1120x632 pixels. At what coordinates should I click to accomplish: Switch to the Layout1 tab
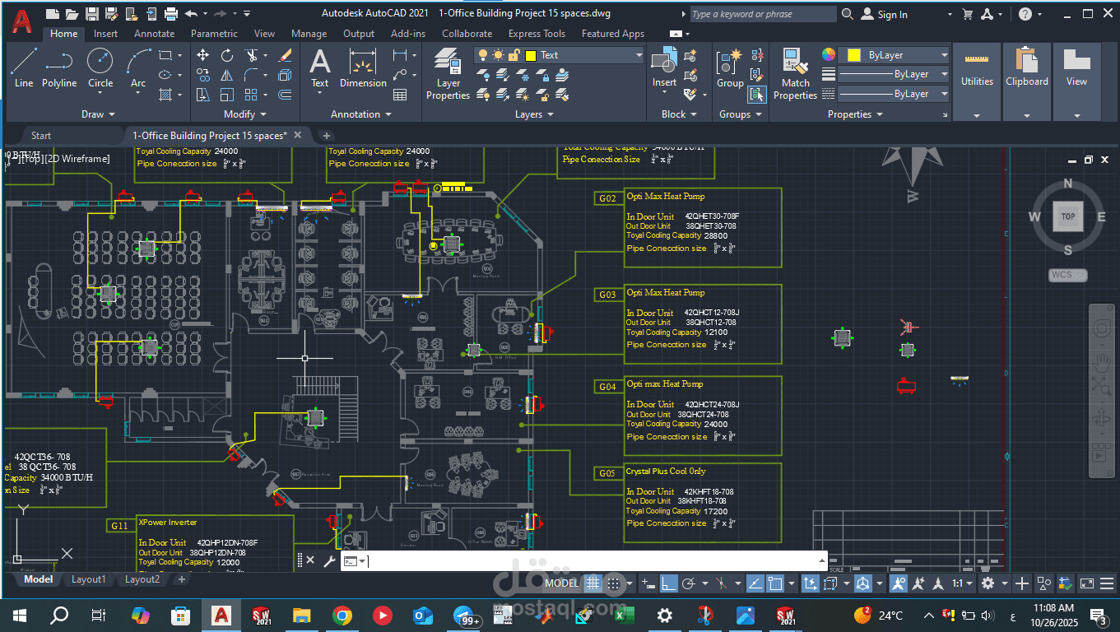pos(88,579)
